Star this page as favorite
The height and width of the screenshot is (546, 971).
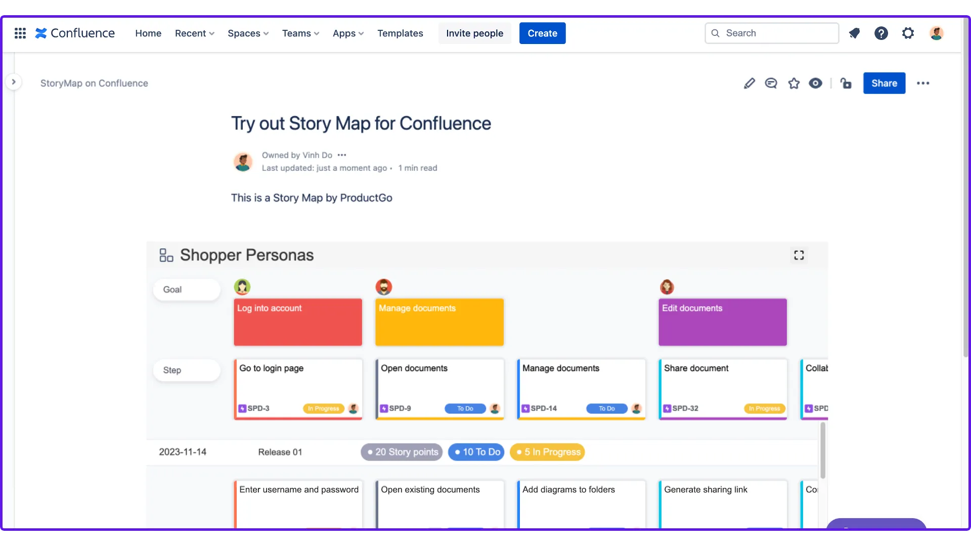pyautogui.click(x=794, y=83)
